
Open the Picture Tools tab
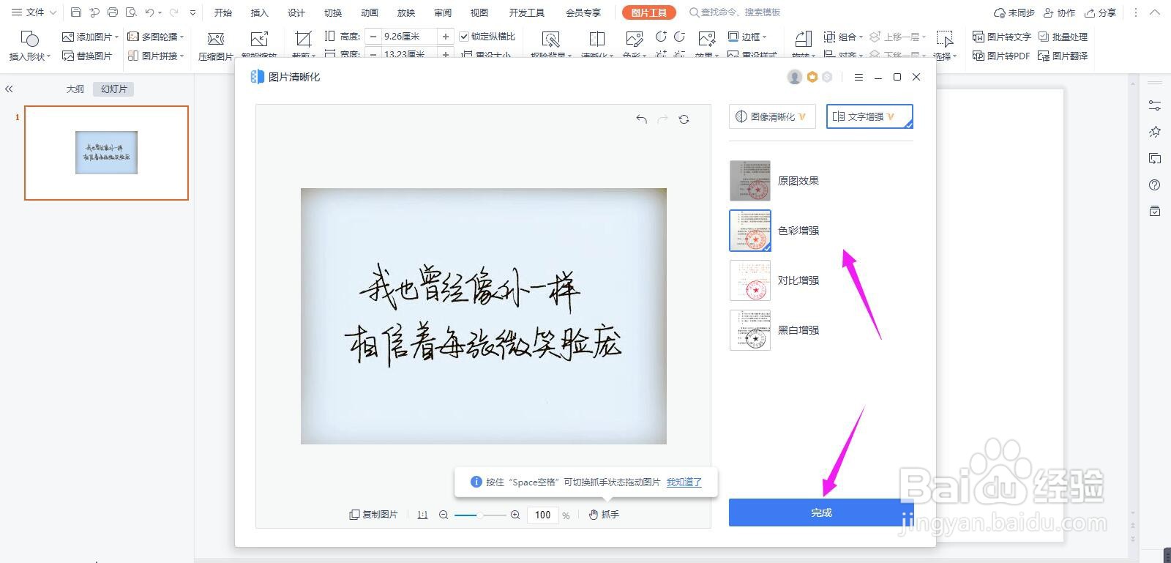tap(648, 12)
